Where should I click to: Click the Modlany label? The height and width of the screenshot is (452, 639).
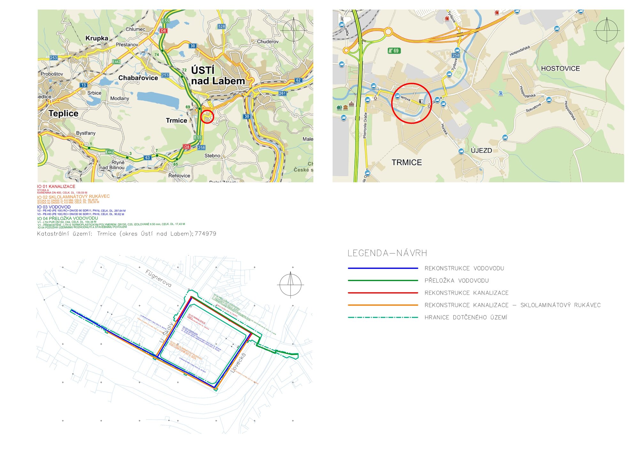coord(119,98)
